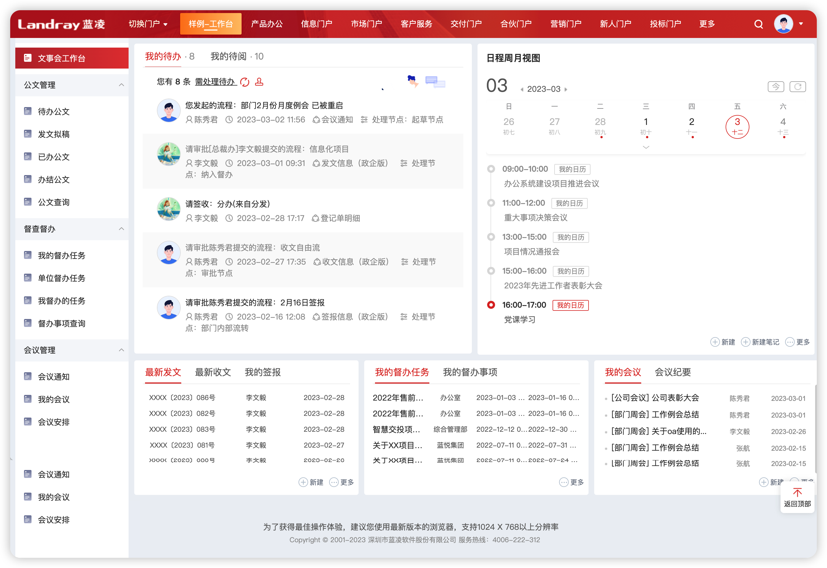Open the 16:00-17:00 党课学习 event
827x568 pixels.
[x=520, y=319]
